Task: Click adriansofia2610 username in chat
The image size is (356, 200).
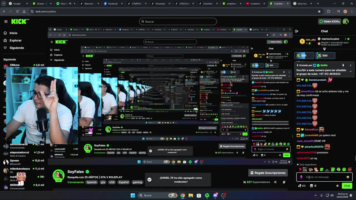Action: pos(306,152)
